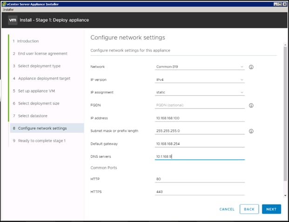Click into the FQDN input field
Screen dimensions: 289x222
click(x=200, y=105)
